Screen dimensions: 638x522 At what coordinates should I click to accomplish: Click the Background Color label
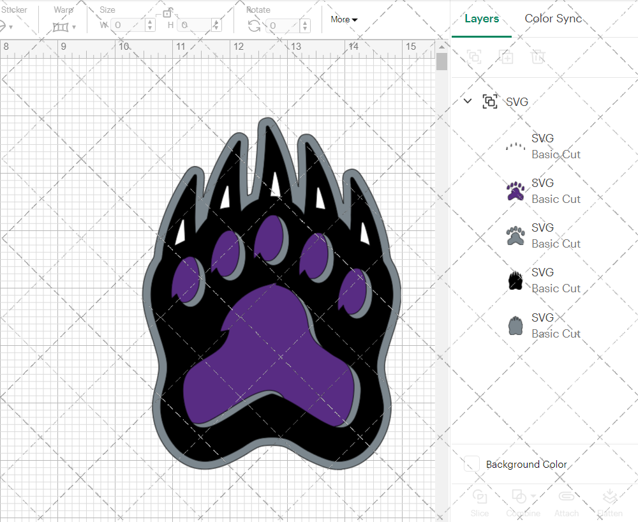click(527, 464)
